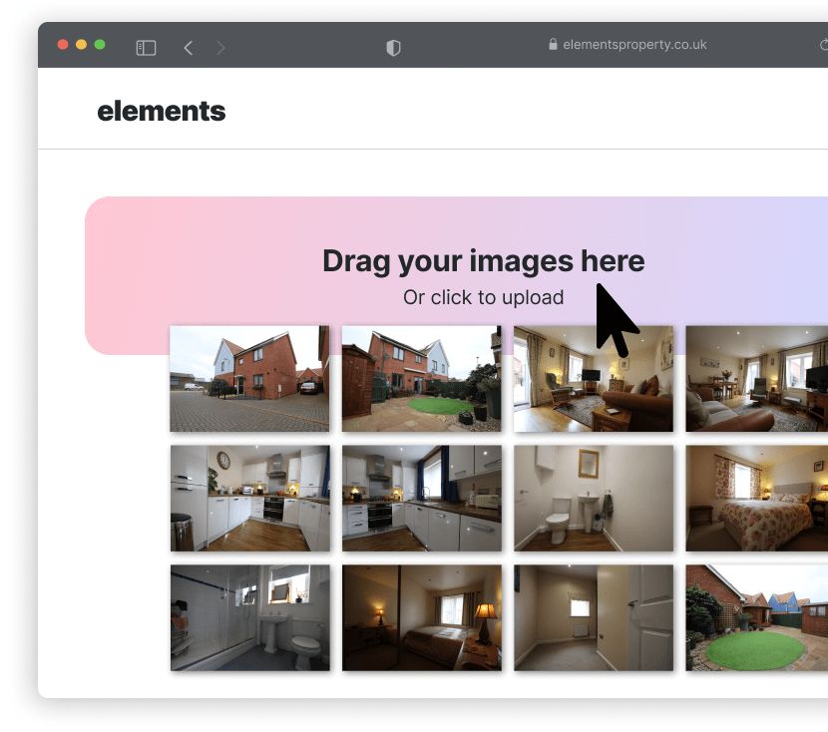Open the kitchen photo with wall clock

249,499
